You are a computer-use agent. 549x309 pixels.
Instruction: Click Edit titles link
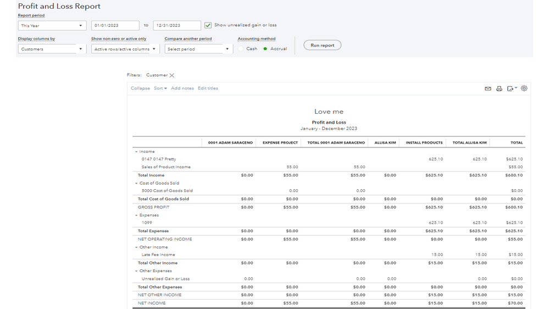pos(208,89)
